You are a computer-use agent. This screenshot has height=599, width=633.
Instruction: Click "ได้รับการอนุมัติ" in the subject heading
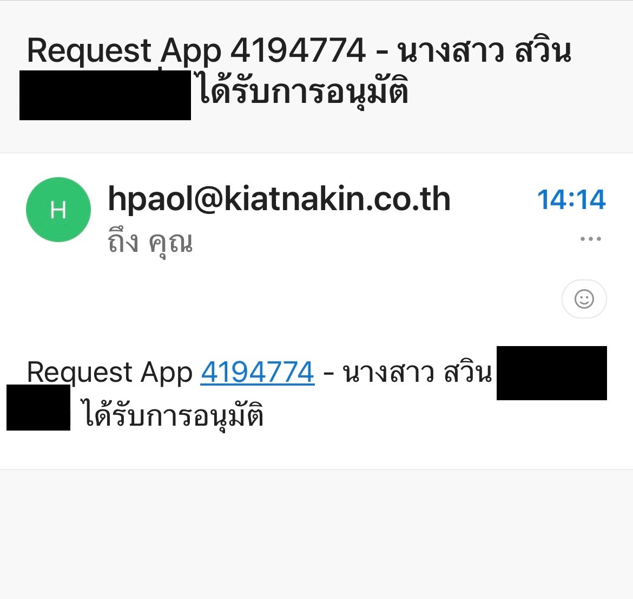[x=304, y=92]
